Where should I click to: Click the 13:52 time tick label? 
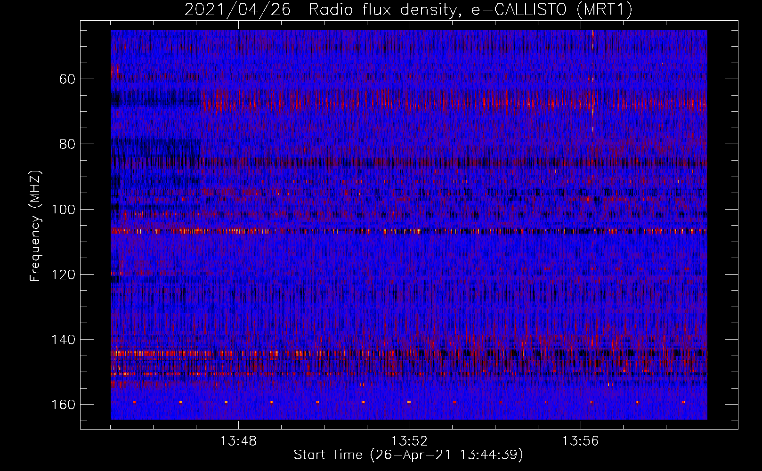[410, 441]
